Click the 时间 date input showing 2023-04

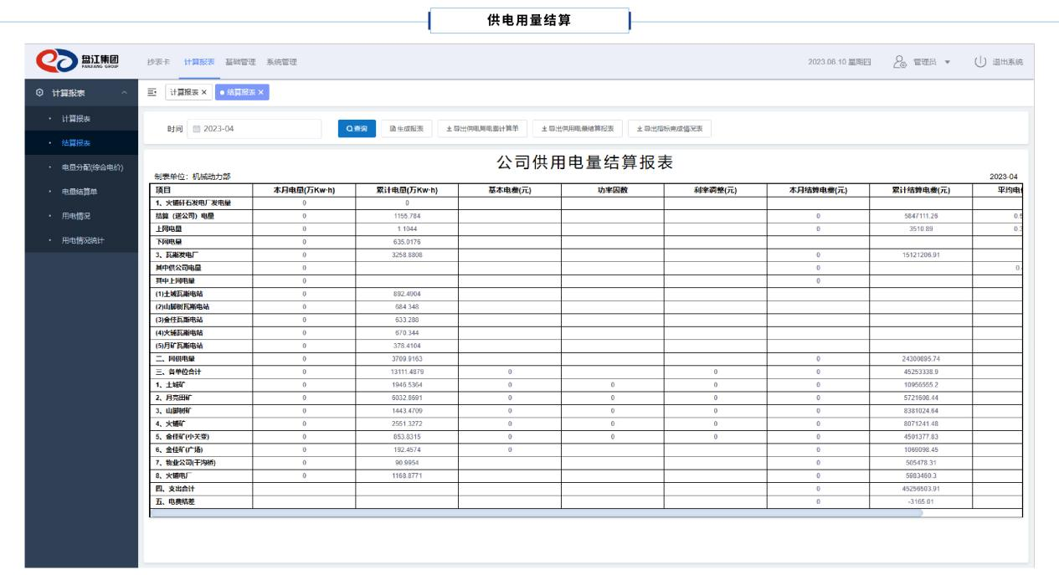(x=251, y=128)
